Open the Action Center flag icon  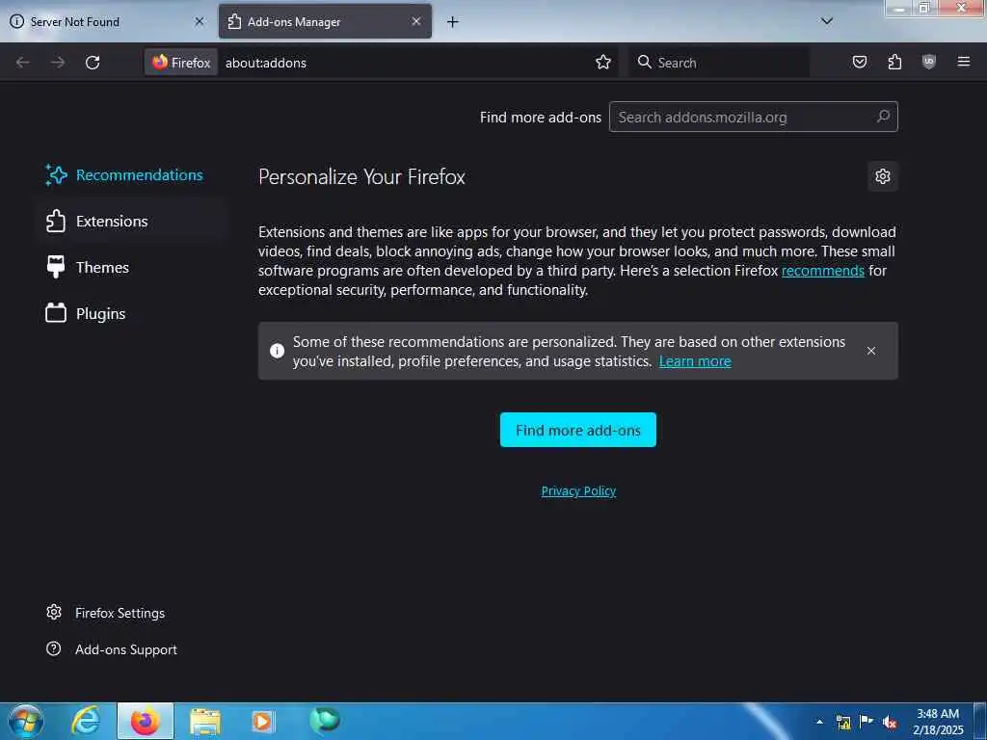(x=867, y=721)
